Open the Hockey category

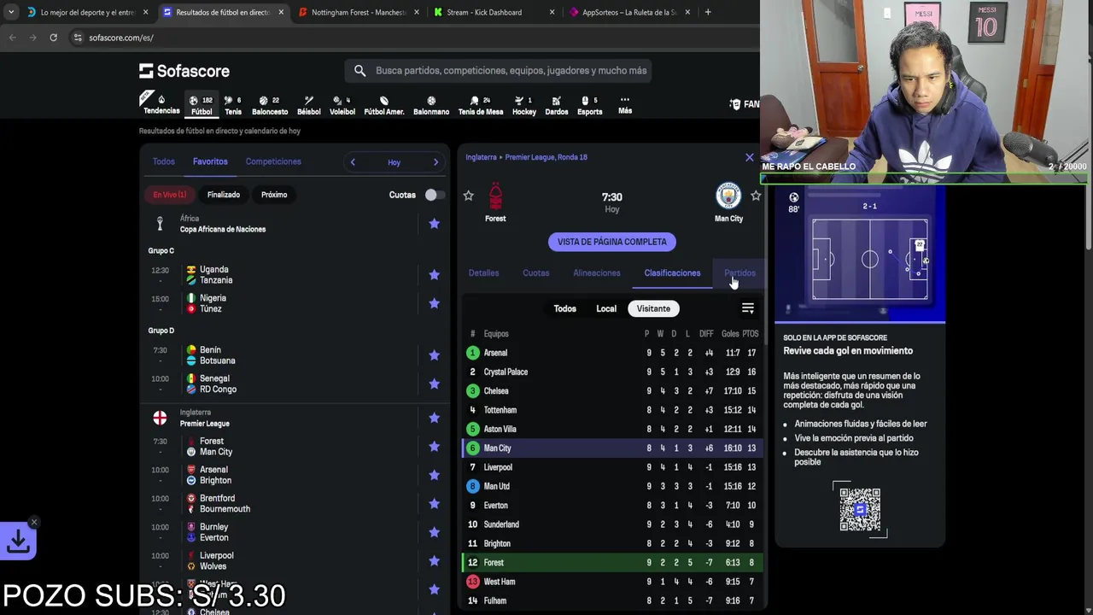[x=524, y=105]
